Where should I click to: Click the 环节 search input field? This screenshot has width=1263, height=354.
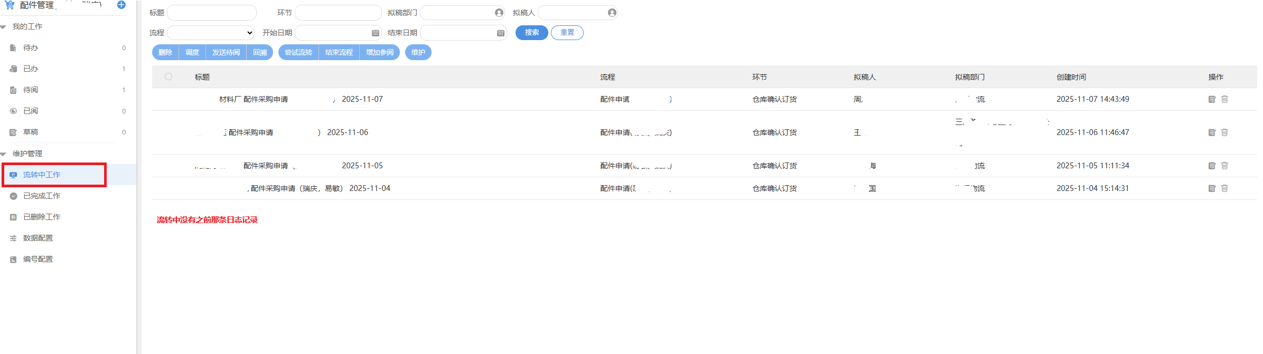(338, 13)
